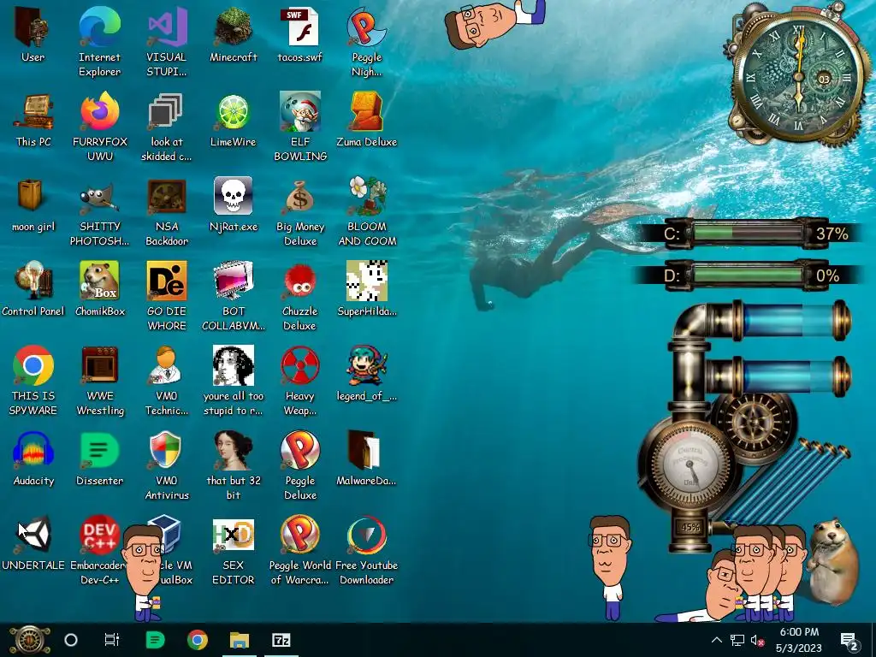Open SuperHilda... icon
This screenshot has height=657, width=876.
366,289
